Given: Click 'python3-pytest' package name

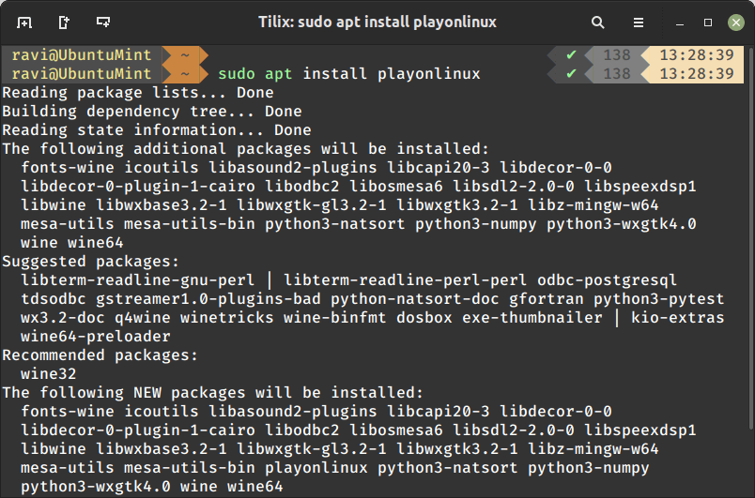Looking at the screenshot, I should (x=658, y=298).
